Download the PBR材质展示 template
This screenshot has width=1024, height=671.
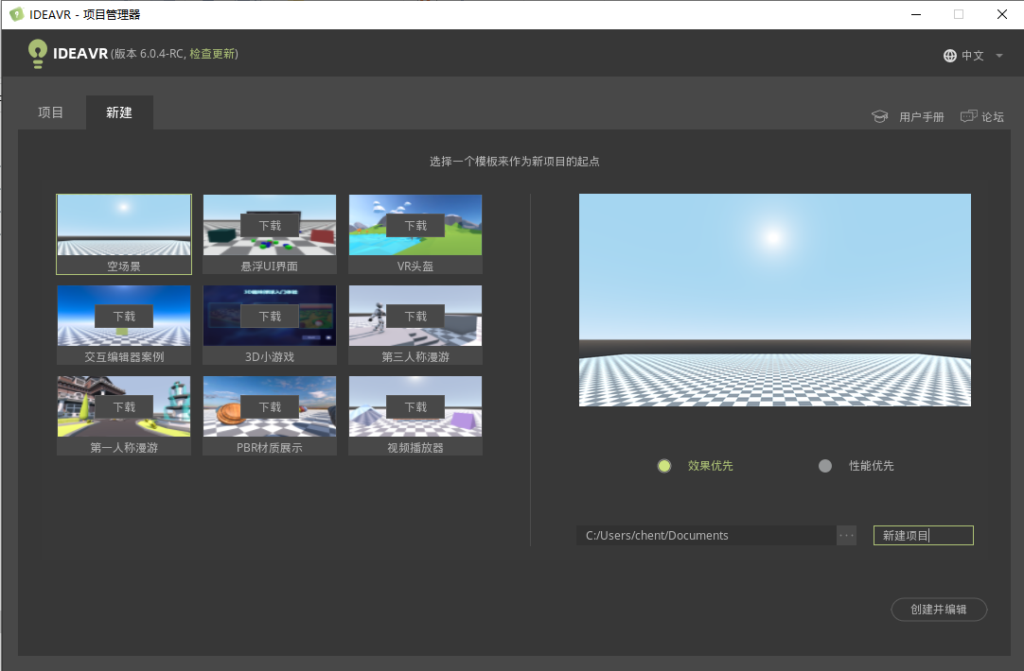[270, 407]
